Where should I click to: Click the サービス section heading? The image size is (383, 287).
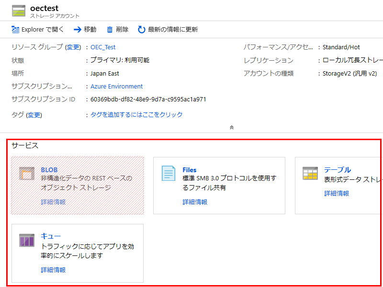pyautogui.click(x=25, y=146)
